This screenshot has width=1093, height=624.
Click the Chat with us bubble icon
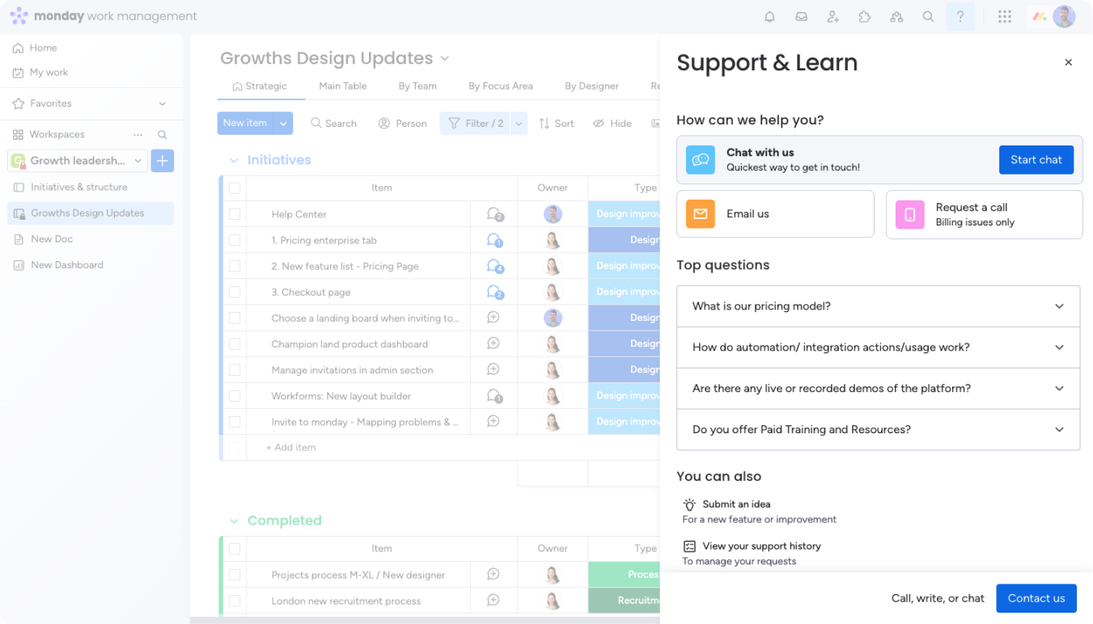[701, 160]
